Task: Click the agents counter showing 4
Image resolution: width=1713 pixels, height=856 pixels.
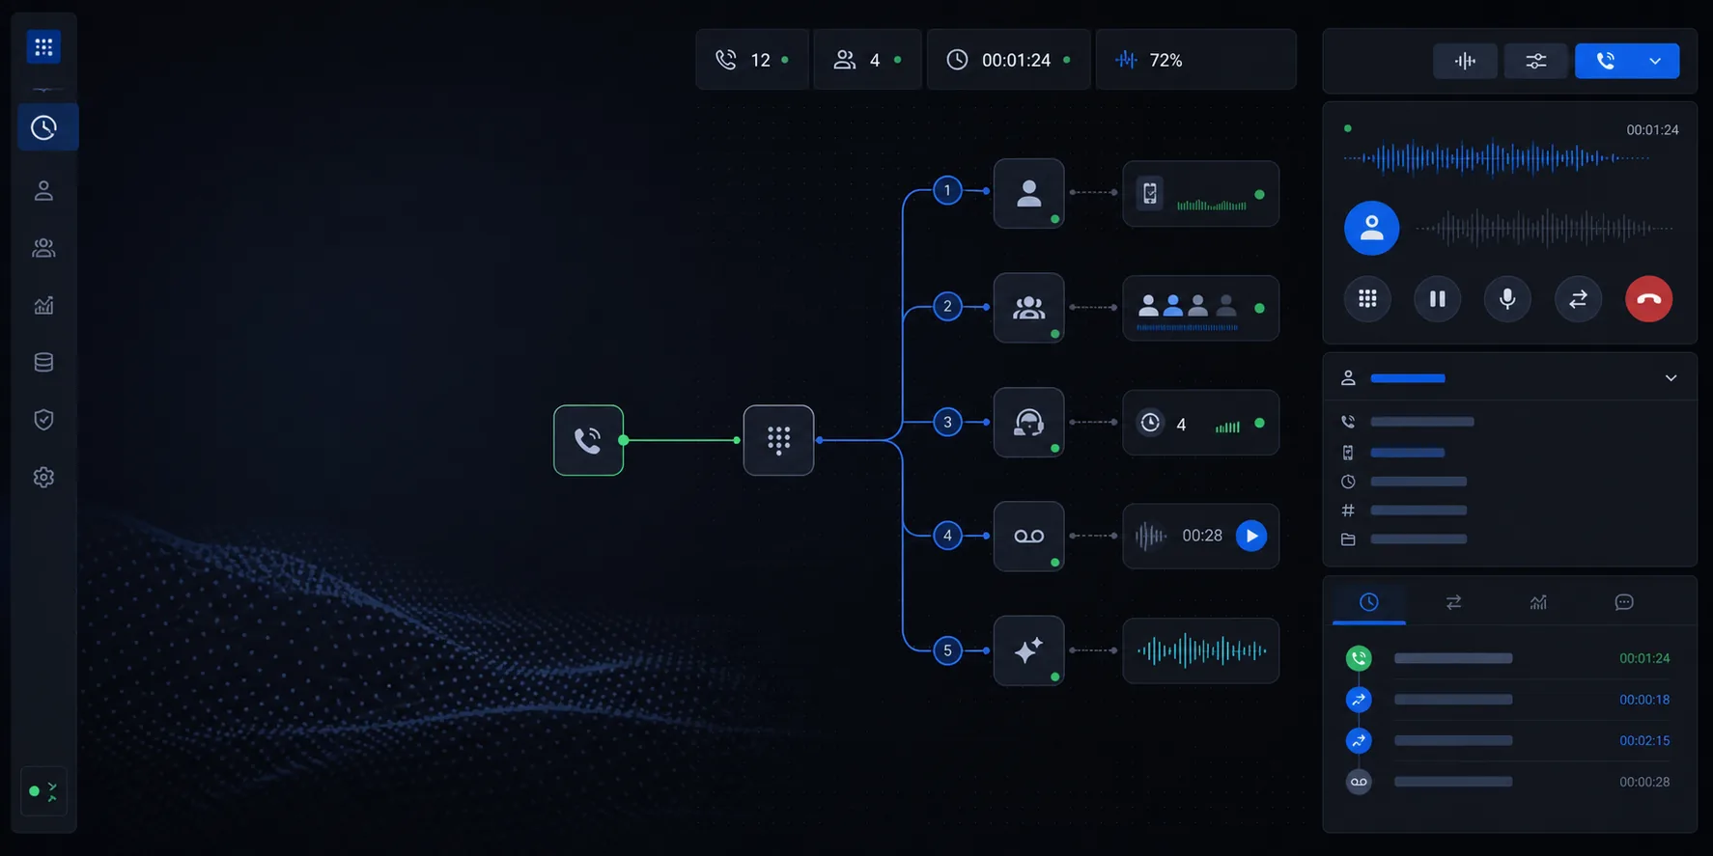Action: 867,60
